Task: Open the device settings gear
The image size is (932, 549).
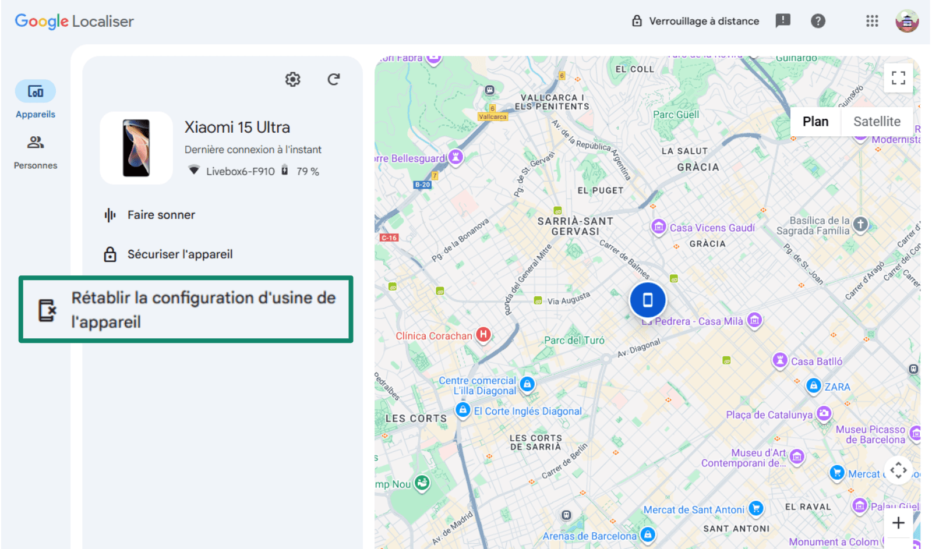Action: click(292, 79)
